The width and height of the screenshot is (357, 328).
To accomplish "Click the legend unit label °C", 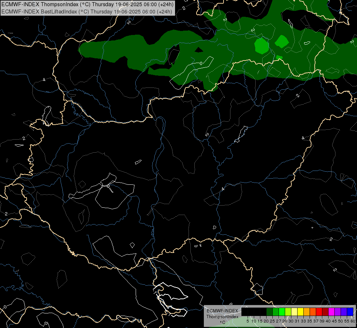I will pos(222,322).
